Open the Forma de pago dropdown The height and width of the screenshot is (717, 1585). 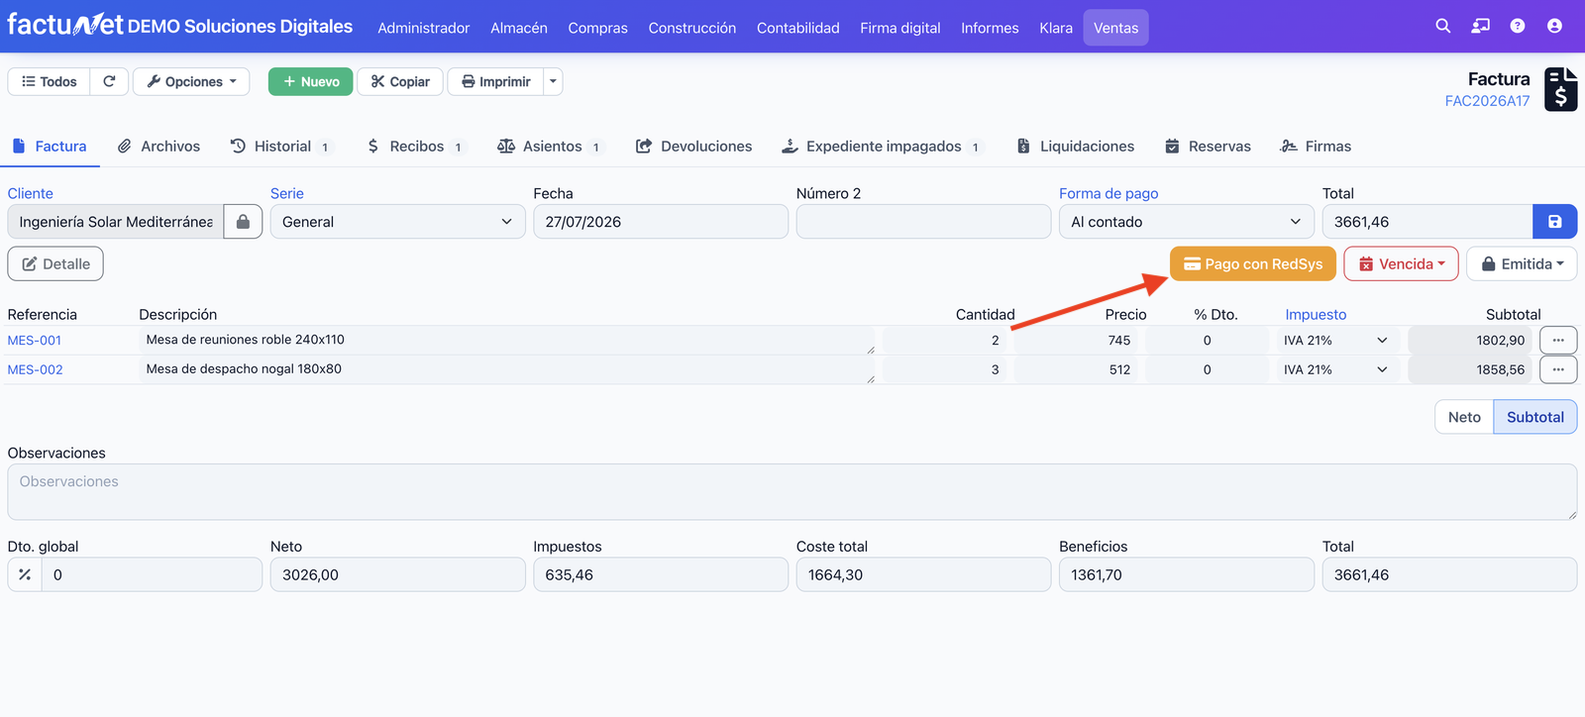click(x=1186, y=222)
